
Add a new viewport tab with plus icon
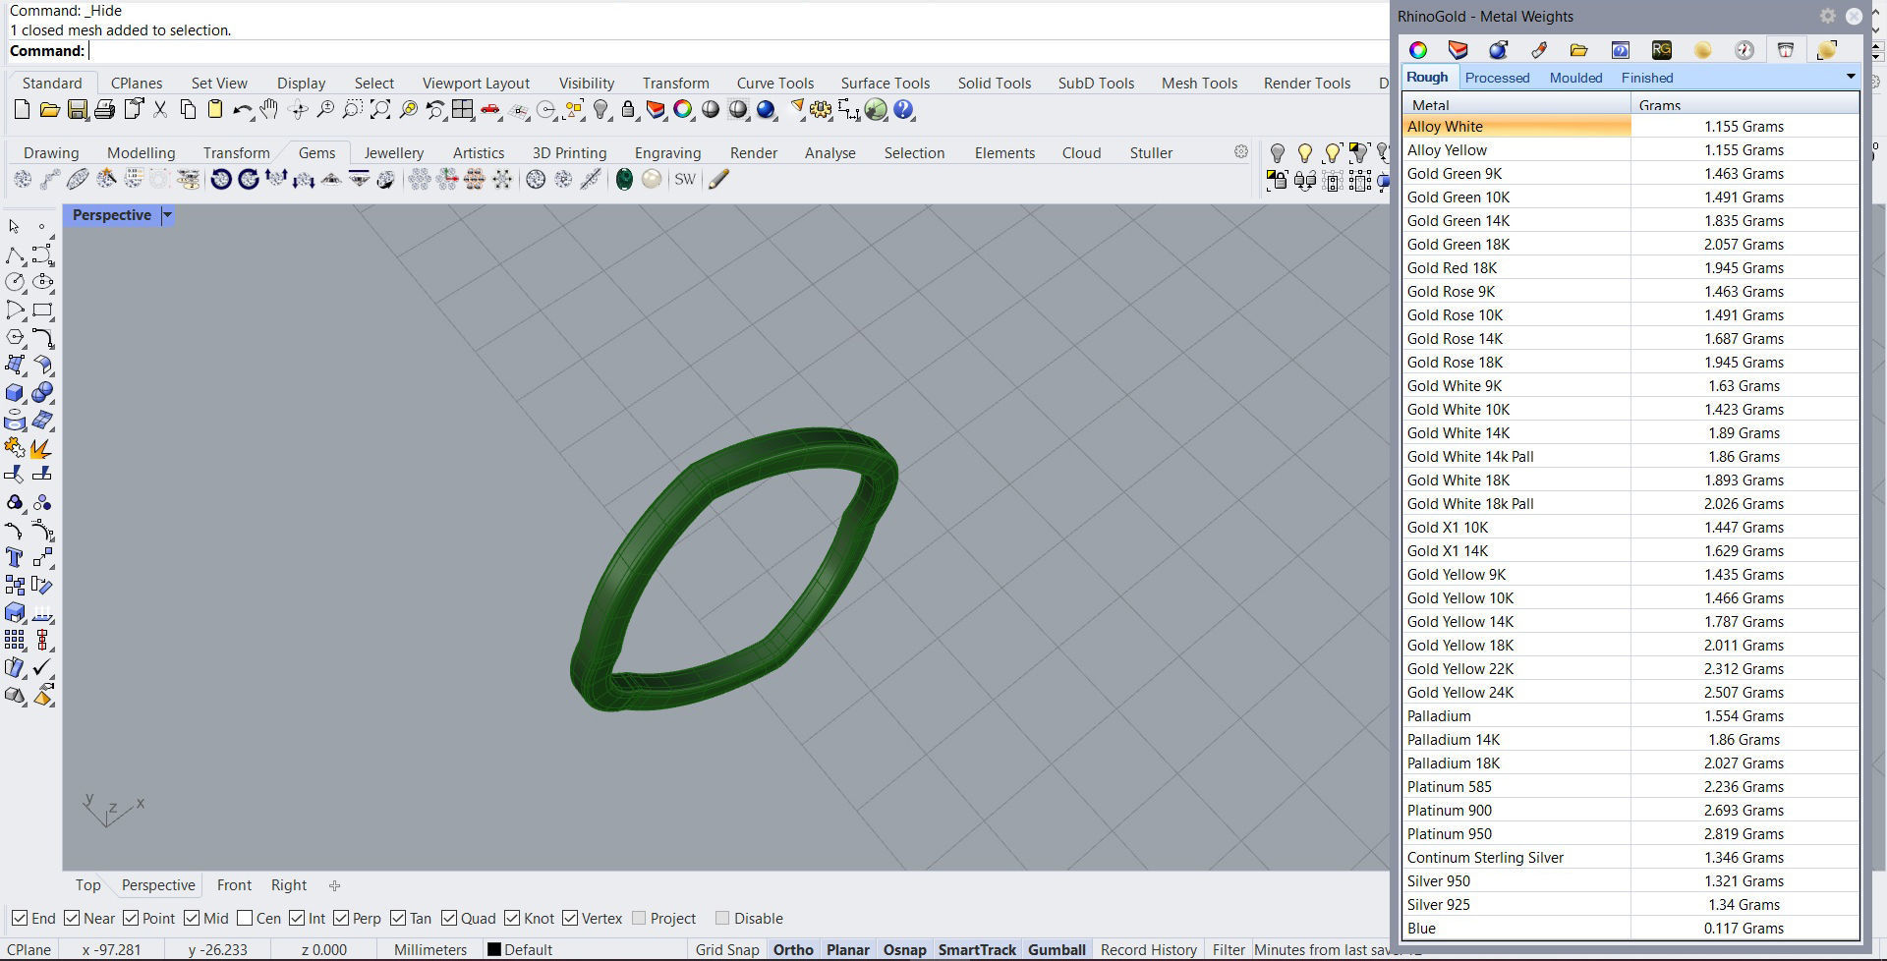[334, 885]
